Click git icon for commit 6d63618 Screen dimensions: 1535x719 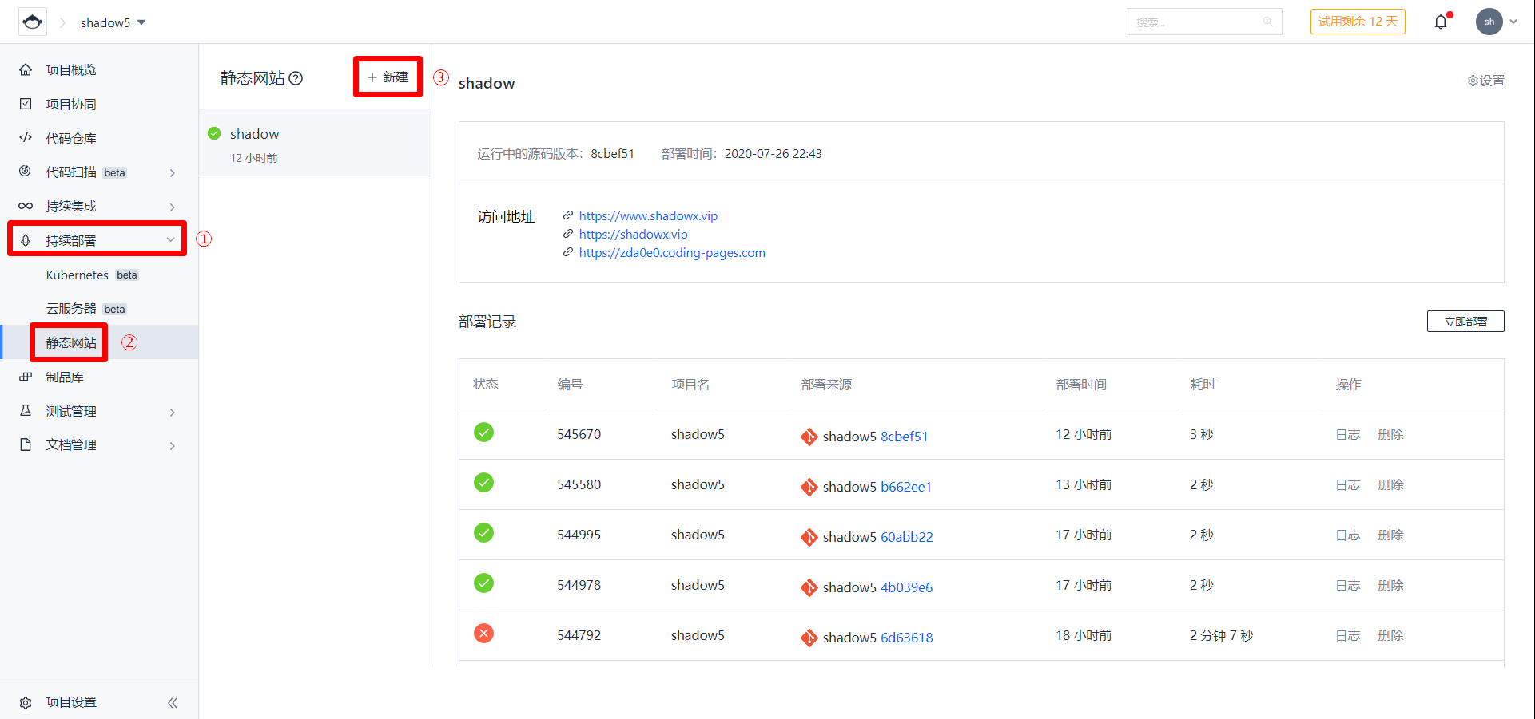pos(809,638)
